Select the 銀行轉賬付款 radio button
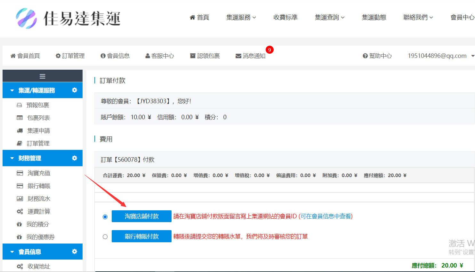 click(x=105, y=237)
